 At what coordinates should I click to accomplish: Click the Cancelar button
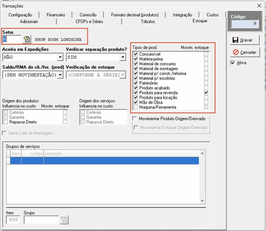[245, 52]
